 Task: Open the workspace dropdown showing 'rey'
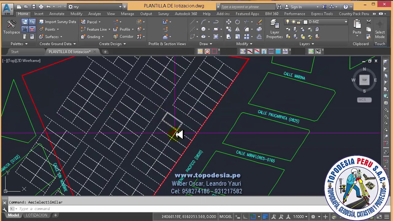(x=95, y=7)
